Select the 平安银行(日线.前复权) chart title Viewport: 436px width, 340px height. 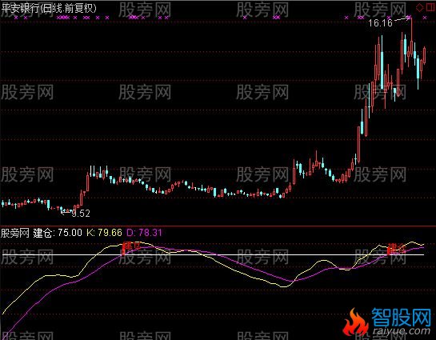coord(49,8)
